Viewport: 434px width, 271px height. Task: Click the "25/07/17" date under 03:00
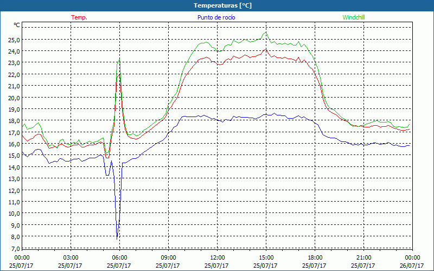click(70, 266)
